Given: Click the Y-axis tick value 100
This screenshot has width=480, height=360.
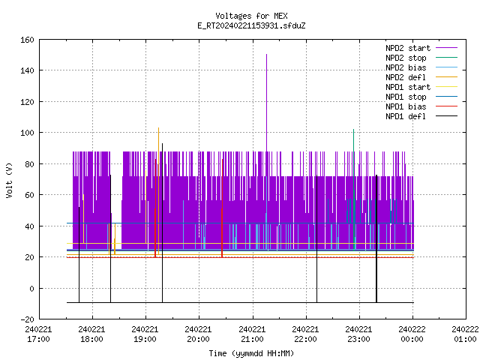Looking at the screenshot, I should 27,133.
